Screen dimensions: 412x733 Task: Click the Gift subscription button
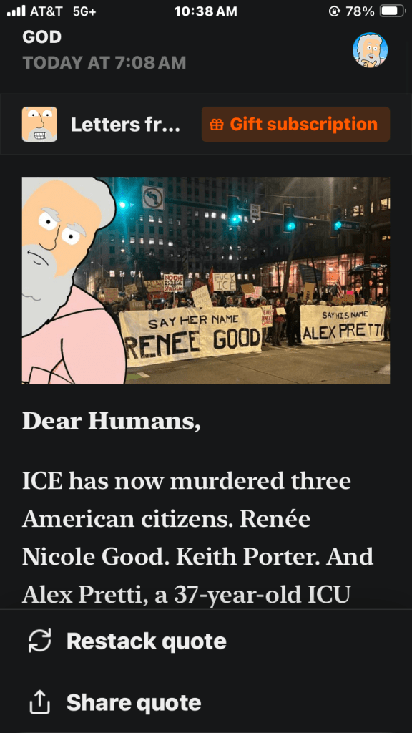[x=295, y=124]
